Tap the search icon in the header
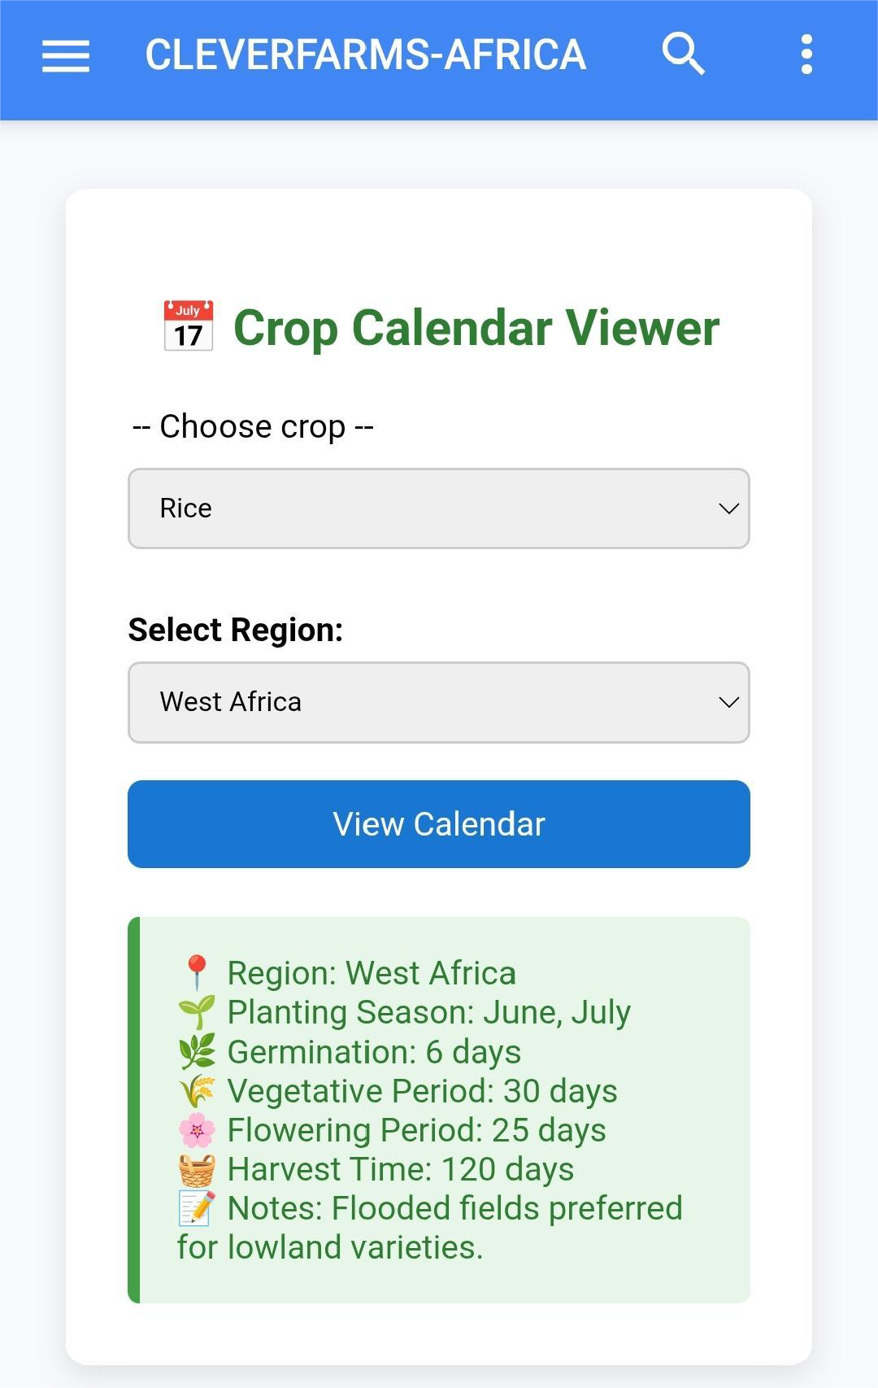The image size is (878, 1388). (683, 53)
